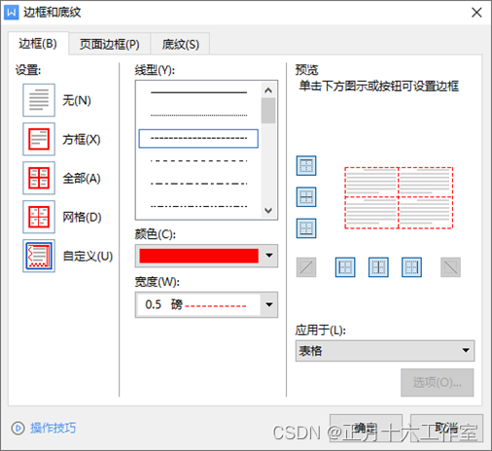
Task: Click the 全部(A) label text
Action: pyautogui.click(x=82, y=178)
